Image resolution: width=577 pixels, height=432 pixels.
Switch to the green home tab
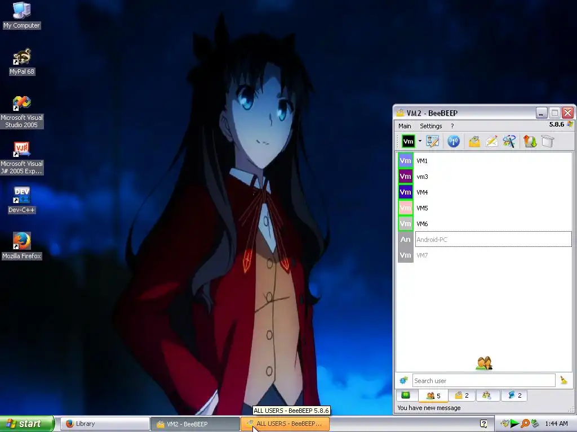406,395
